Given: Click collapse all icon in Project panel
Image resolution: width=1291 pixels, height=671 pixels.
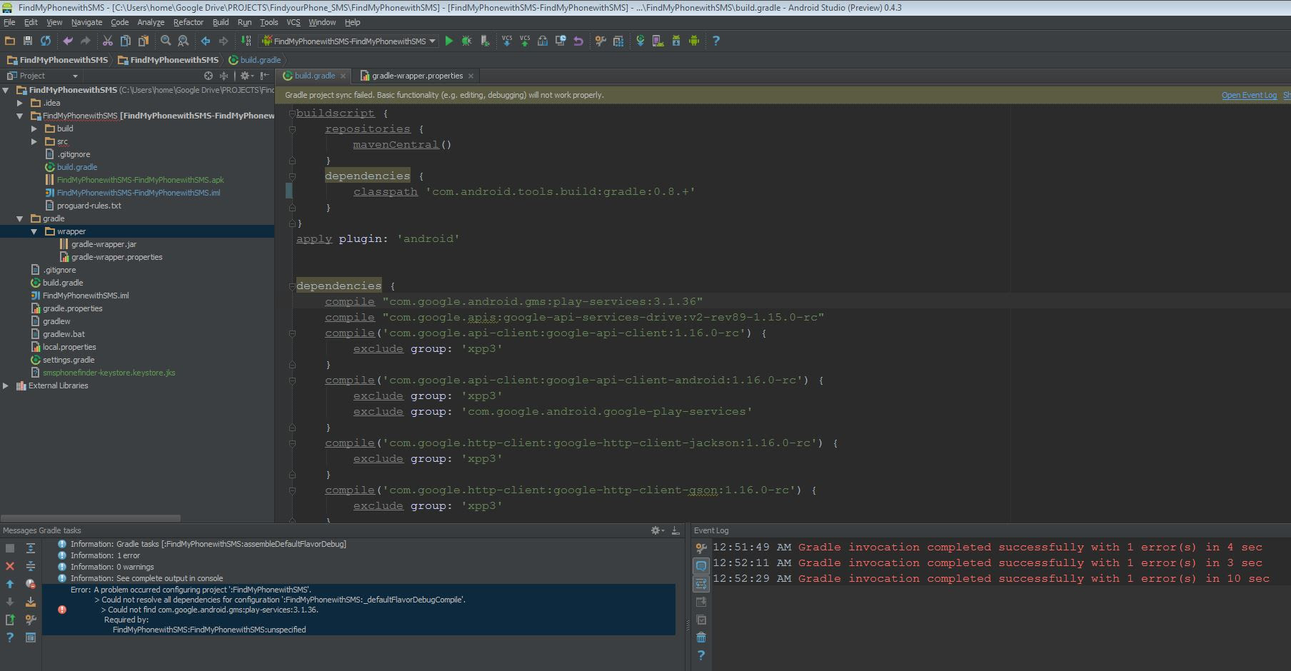Looking at the screenshot, I should (x=223, y=76).
